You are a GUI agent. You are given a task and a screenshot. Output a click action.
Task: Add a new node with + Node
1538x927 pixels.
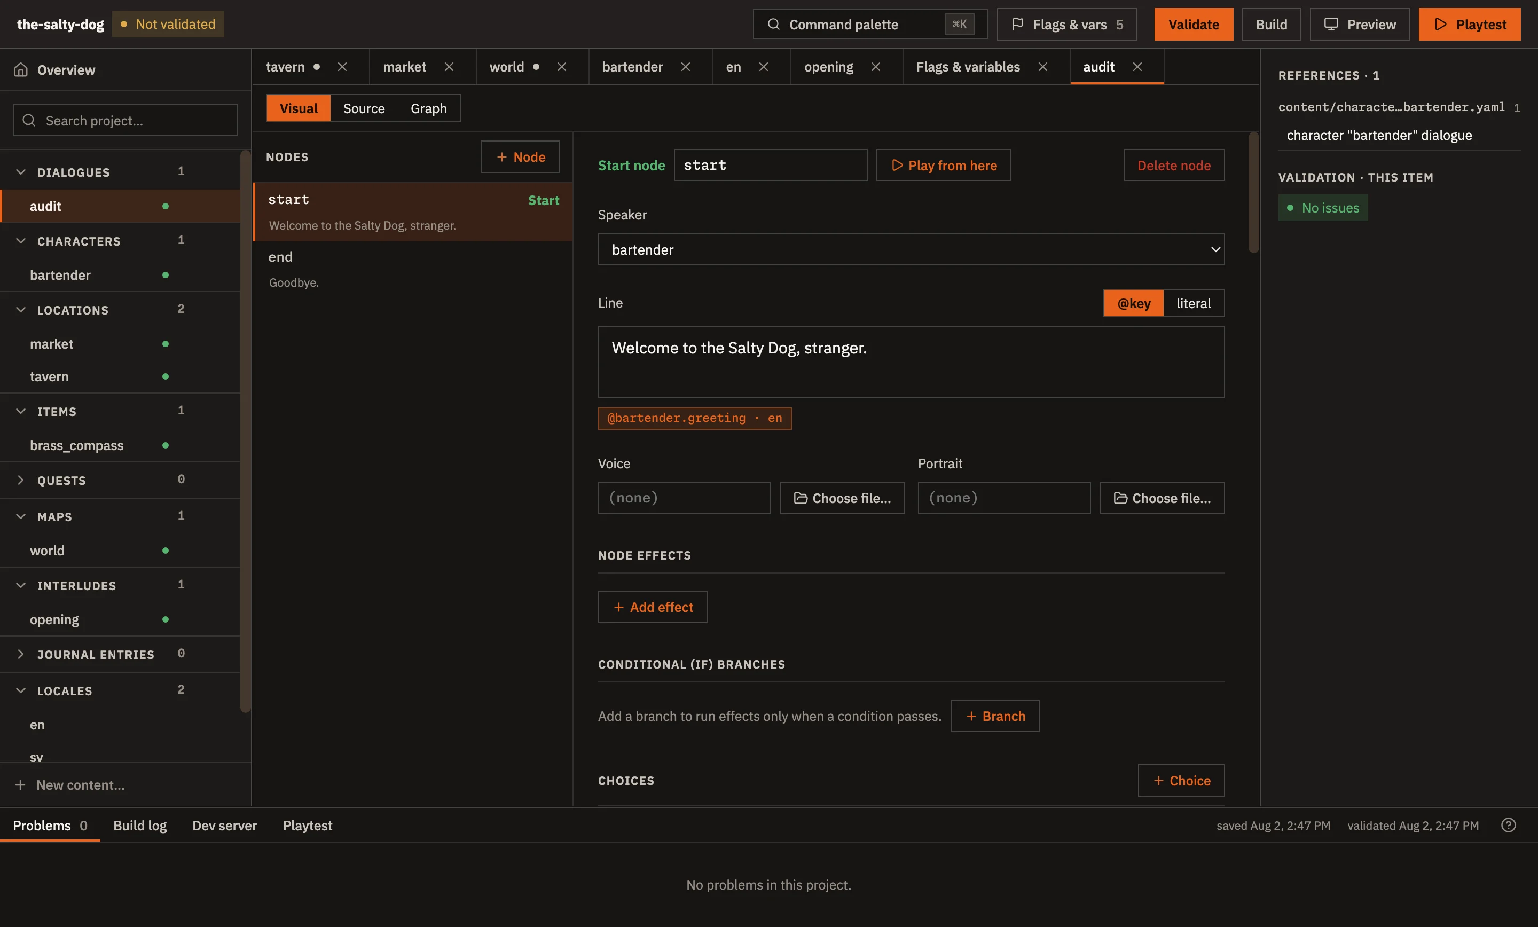tap(520, 156)
